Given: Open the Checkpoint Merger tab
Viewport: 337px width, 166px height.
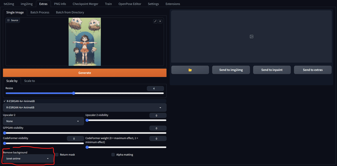Looking at the screenshot, I should click(85, 4).
